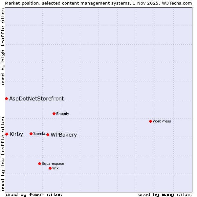Screen dimensions: 197x197
Task: Click the WPBakery text label
Action: (64, 135)
